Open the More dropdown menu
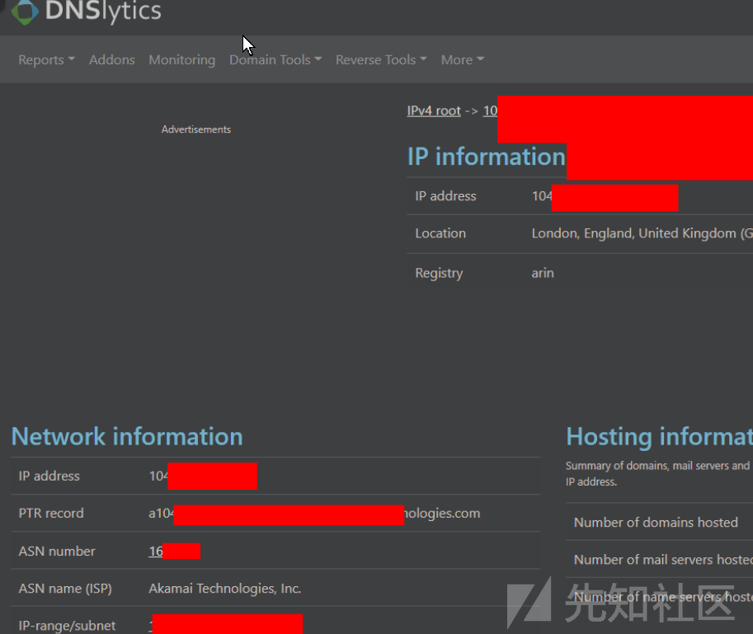The image size is (753, 634). click(463, 60)
